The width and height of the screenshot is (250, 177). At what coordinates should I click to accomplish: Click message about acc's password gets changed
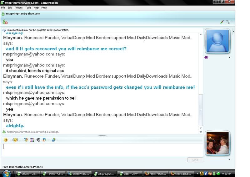[x=101, y=87]
